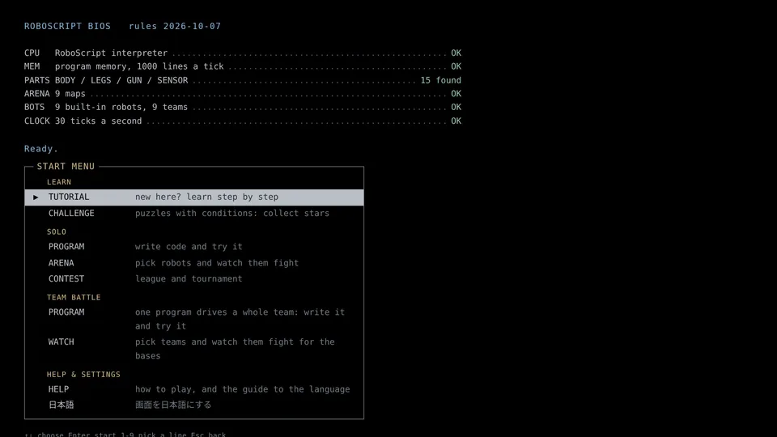Click the key hints line at the bottom

(x=125, y=435)
